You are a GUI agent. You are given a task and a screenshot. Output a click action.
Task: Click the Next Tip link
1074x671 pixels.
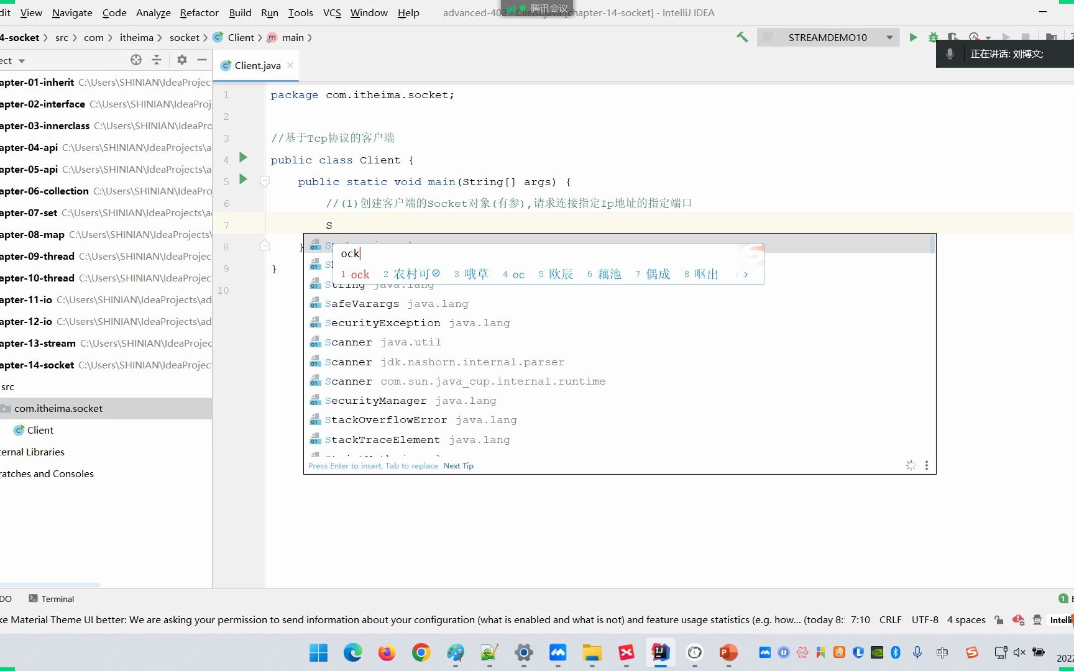(x=458, y=465)
